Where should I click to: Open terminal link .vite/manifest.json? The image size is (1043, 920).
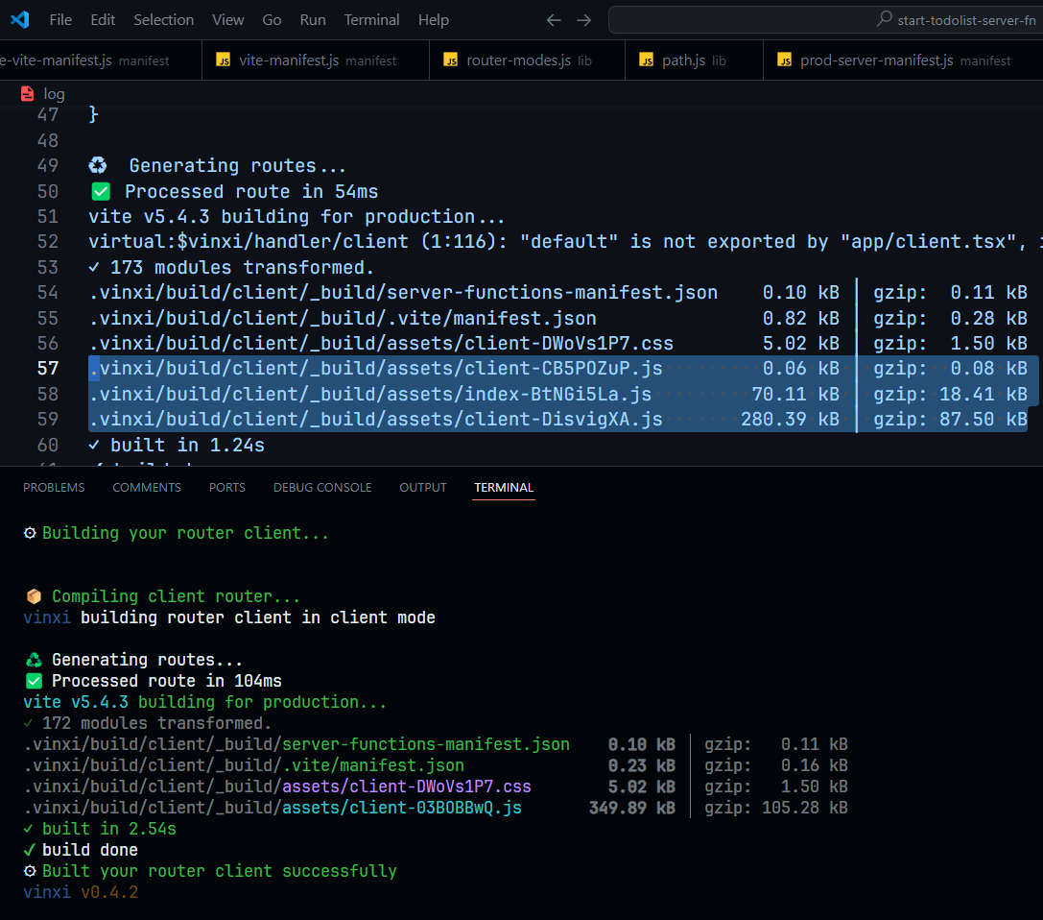coord(373,765)
